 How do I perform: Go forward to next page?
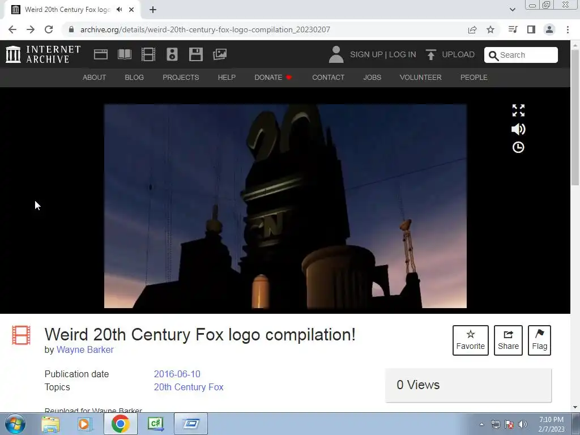point(31,29)
